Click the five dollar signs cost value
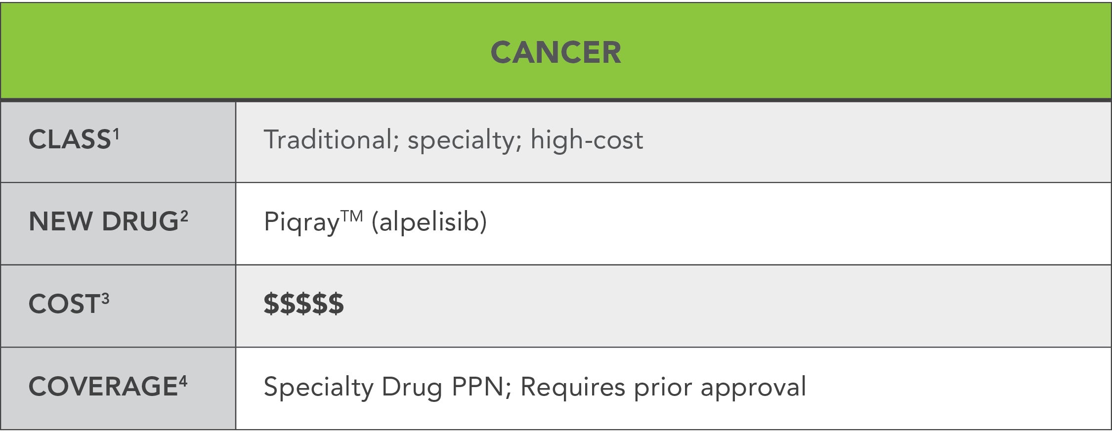1112x437 pixels. tap(303, 304)
